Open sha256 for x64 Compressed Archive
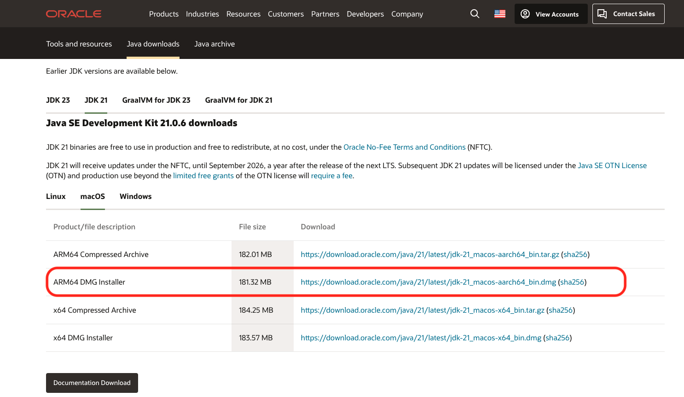Screen dimensions: 684x397 point(561,310)
